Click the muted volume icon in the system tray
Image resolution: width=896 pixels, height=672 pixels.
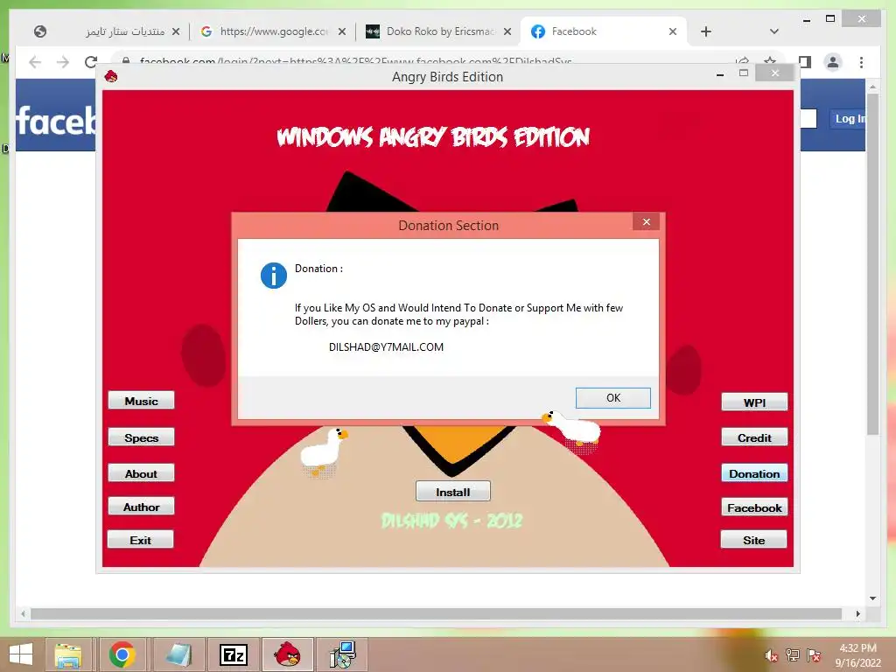771,655
